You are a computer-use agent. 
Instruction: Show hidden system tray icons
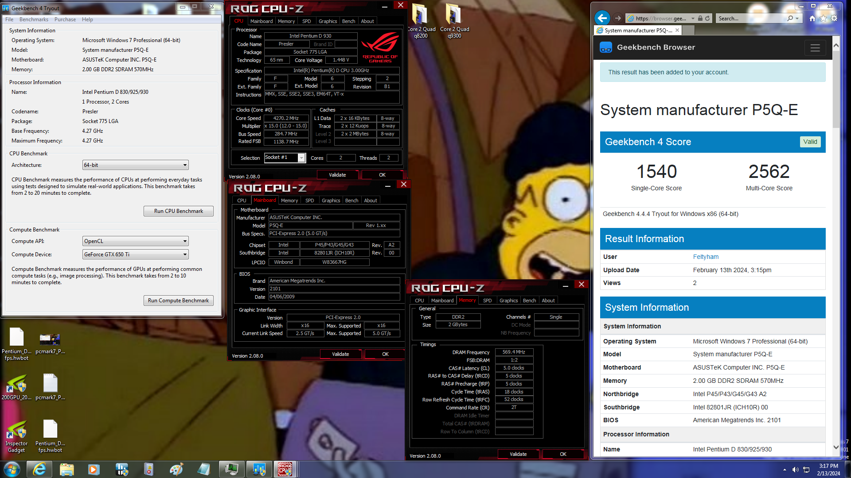point(785,470)
